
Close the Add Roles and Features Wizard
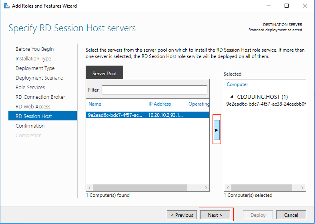[305, 6]
